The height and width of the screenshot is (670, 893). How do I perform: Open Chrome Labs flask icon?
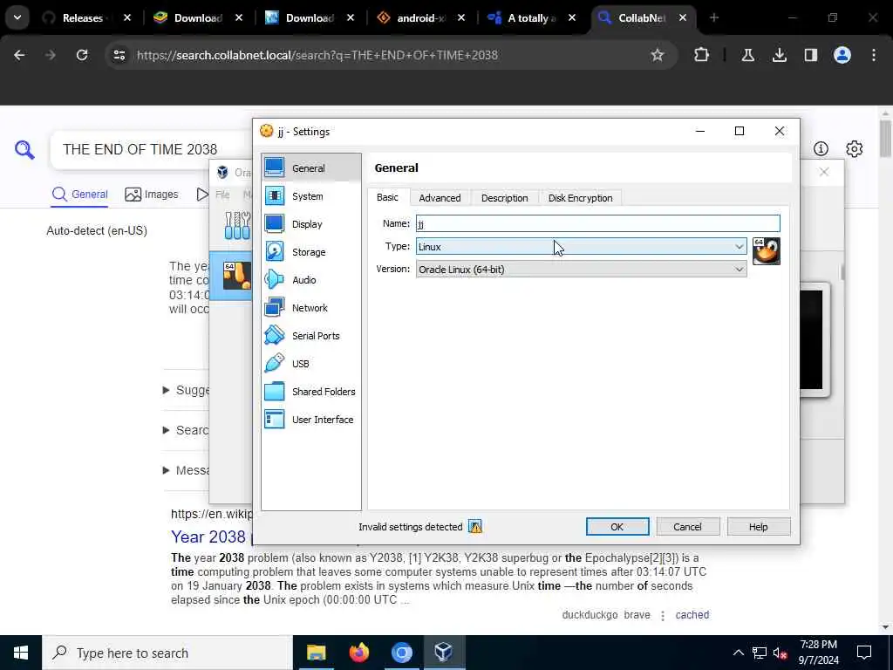pyautogui.click(x=747, y=55)
